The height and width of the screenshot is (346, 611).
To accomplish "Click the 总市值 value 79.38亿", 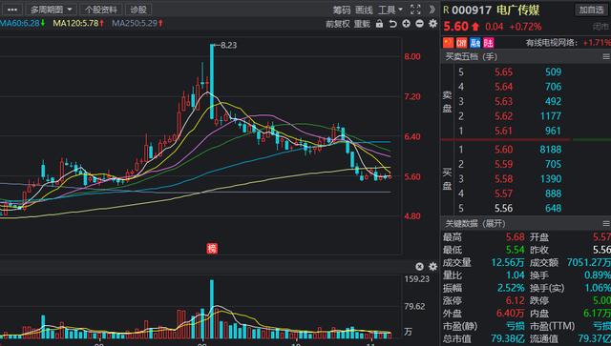I will pyautogui.click(x=507, y=338).
